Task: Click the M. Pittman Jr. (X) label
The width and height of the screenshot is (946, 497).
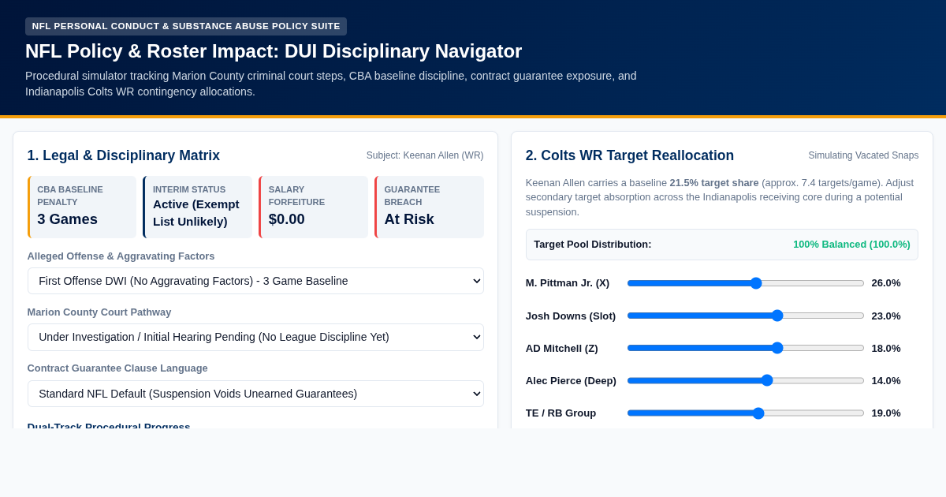Action: click(568, 283)
